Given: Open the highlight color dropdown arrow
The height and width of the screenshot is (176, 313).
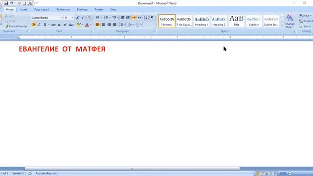Looking at the screenshot, I should (x=83, y=25).
